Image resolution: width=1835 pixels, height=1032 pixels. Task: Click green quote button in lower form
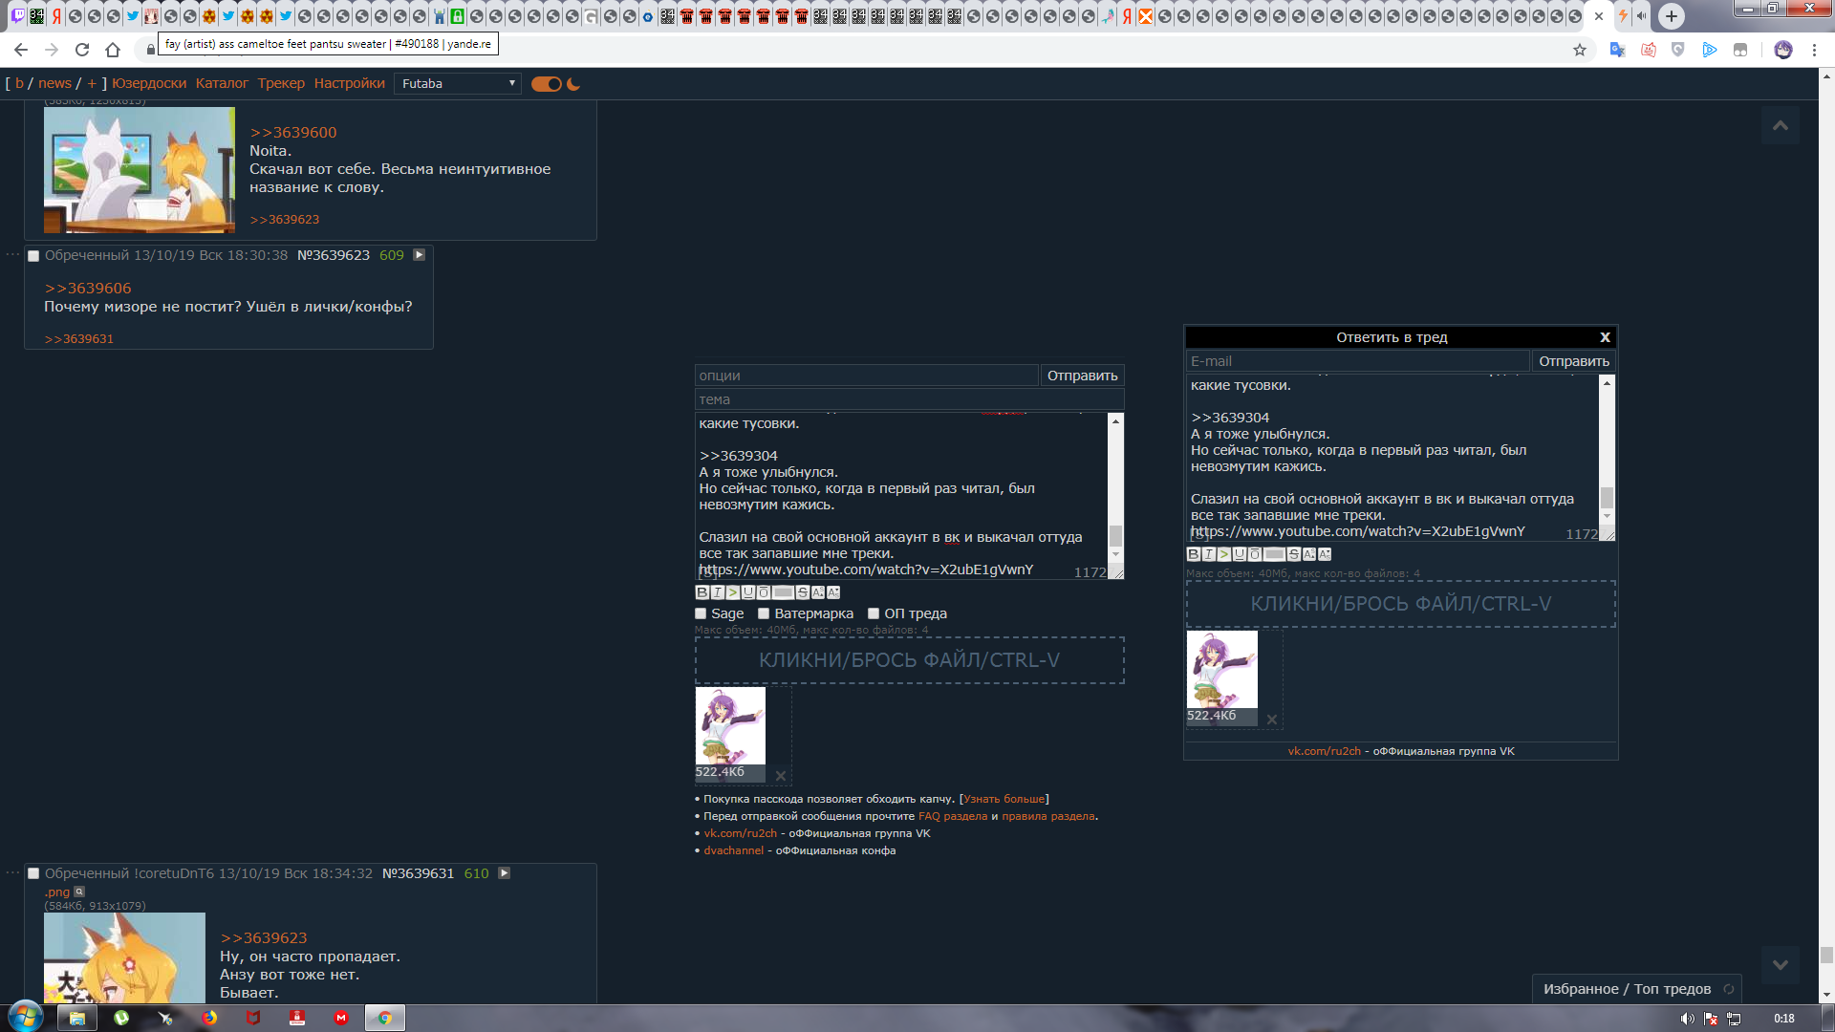(x=733, y=592)
